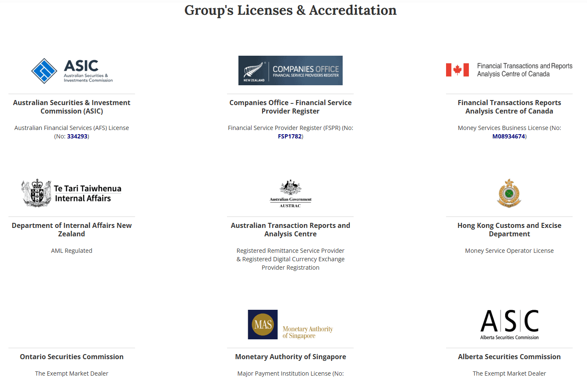This screenshot has height=379, width=587.
Task: Click the Department of Internal Affairs heading
Action: [71, 230]
